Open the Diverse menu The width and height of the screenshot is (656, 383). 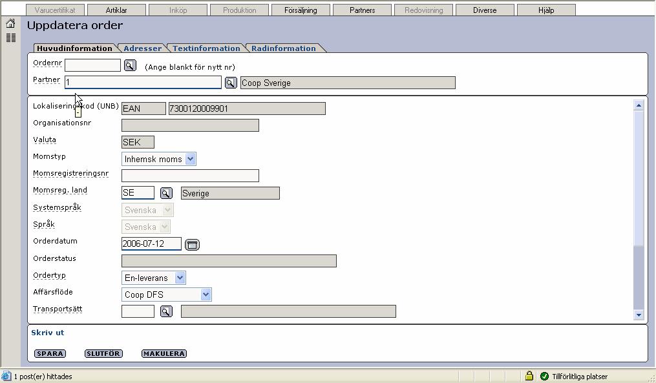coord(485,10)
